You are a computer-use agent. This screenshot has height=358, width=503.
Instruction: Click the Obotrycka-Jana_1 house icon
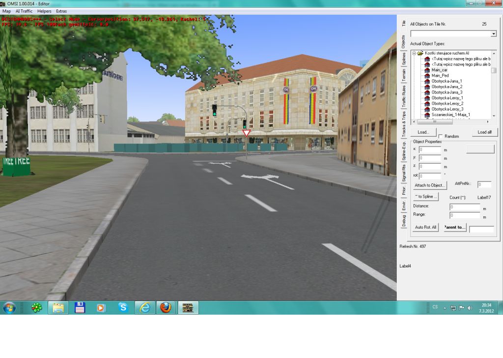click(427, 81)
